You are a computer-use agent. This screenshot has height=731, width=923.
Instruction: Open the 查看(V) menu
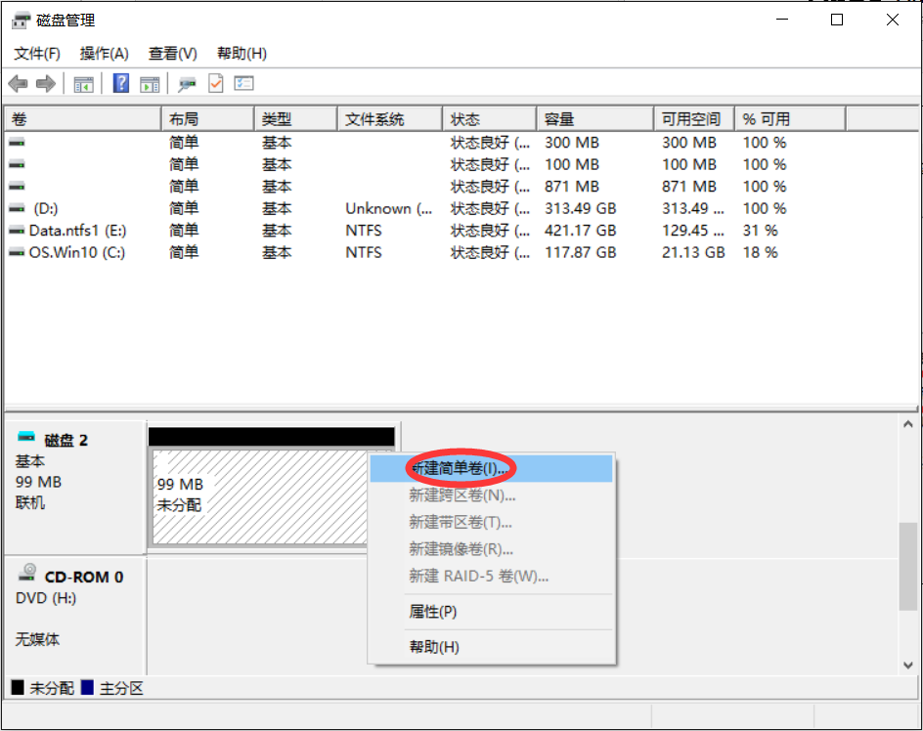click(173, 53)
